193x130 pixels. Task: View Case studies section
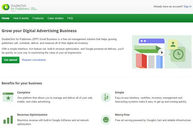point(55,18)
